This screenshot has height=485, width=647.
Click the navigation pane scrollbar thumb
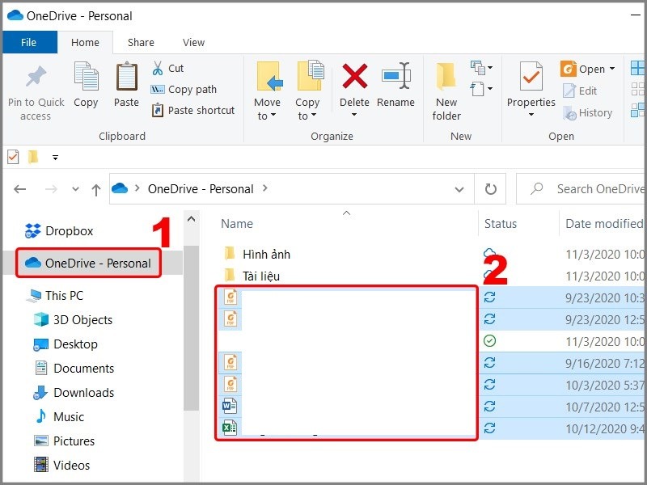pyautogui.click(x=191, y=328)
